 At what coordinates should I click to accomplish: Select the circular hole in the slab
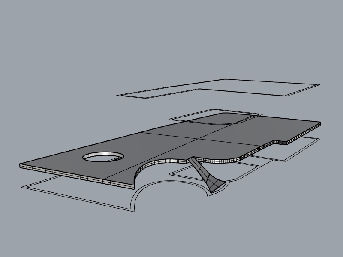pyautogui.click(x=103, y=157)
